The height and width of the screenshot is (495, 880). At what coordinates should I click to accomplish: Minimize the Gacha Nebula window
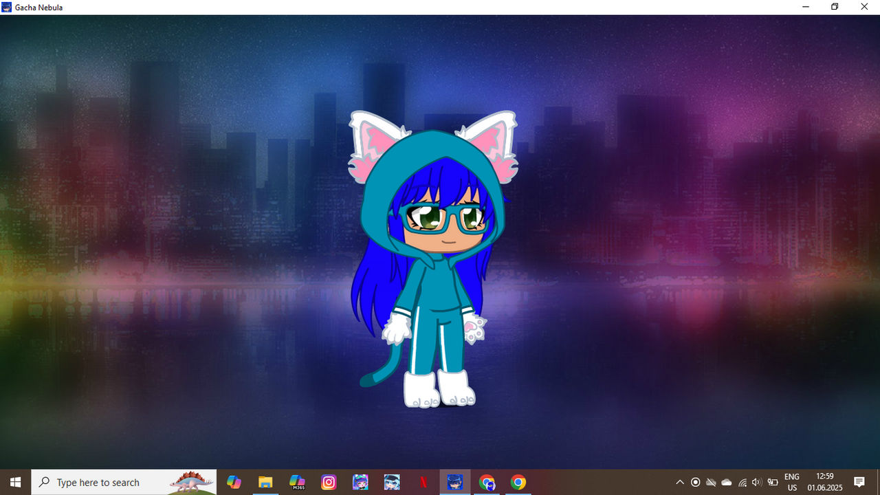point(805,7)
